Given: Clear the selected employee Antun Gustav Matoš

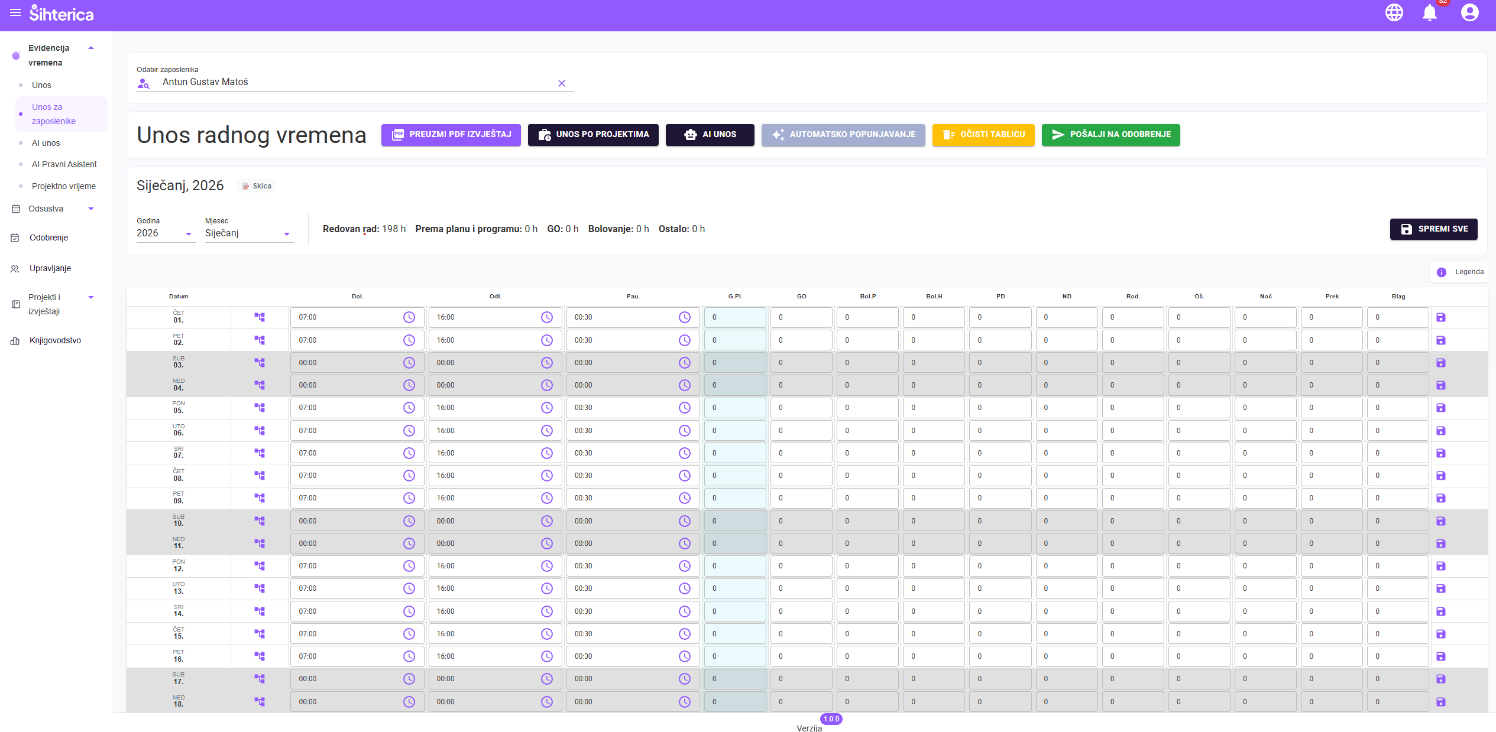Looking at the screenshot, I should (x=561, y=83).
